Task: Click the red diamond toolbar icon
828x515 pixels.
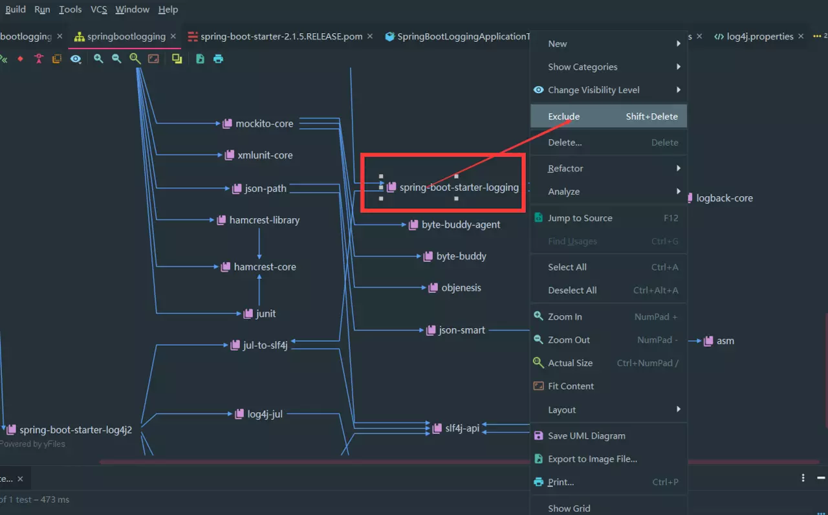Action: tap(20, 59)
